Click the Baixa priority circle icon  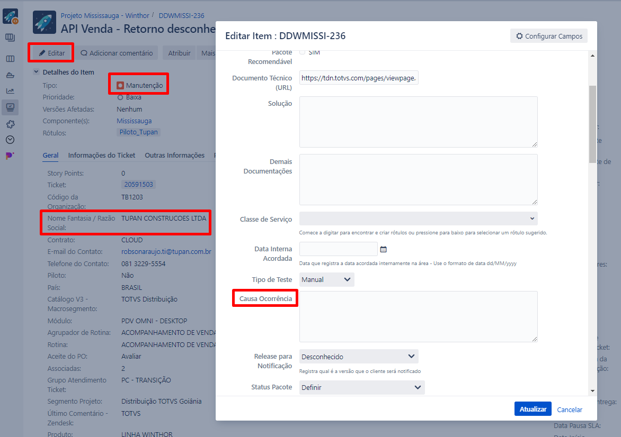[x=120, y=97]
